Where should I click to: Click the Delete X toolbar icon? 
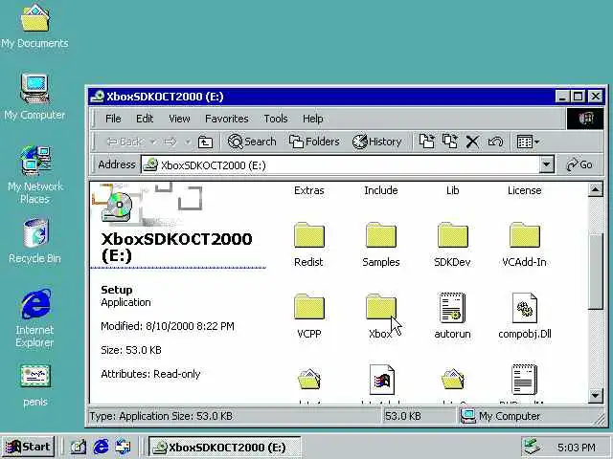coord(472,142)
